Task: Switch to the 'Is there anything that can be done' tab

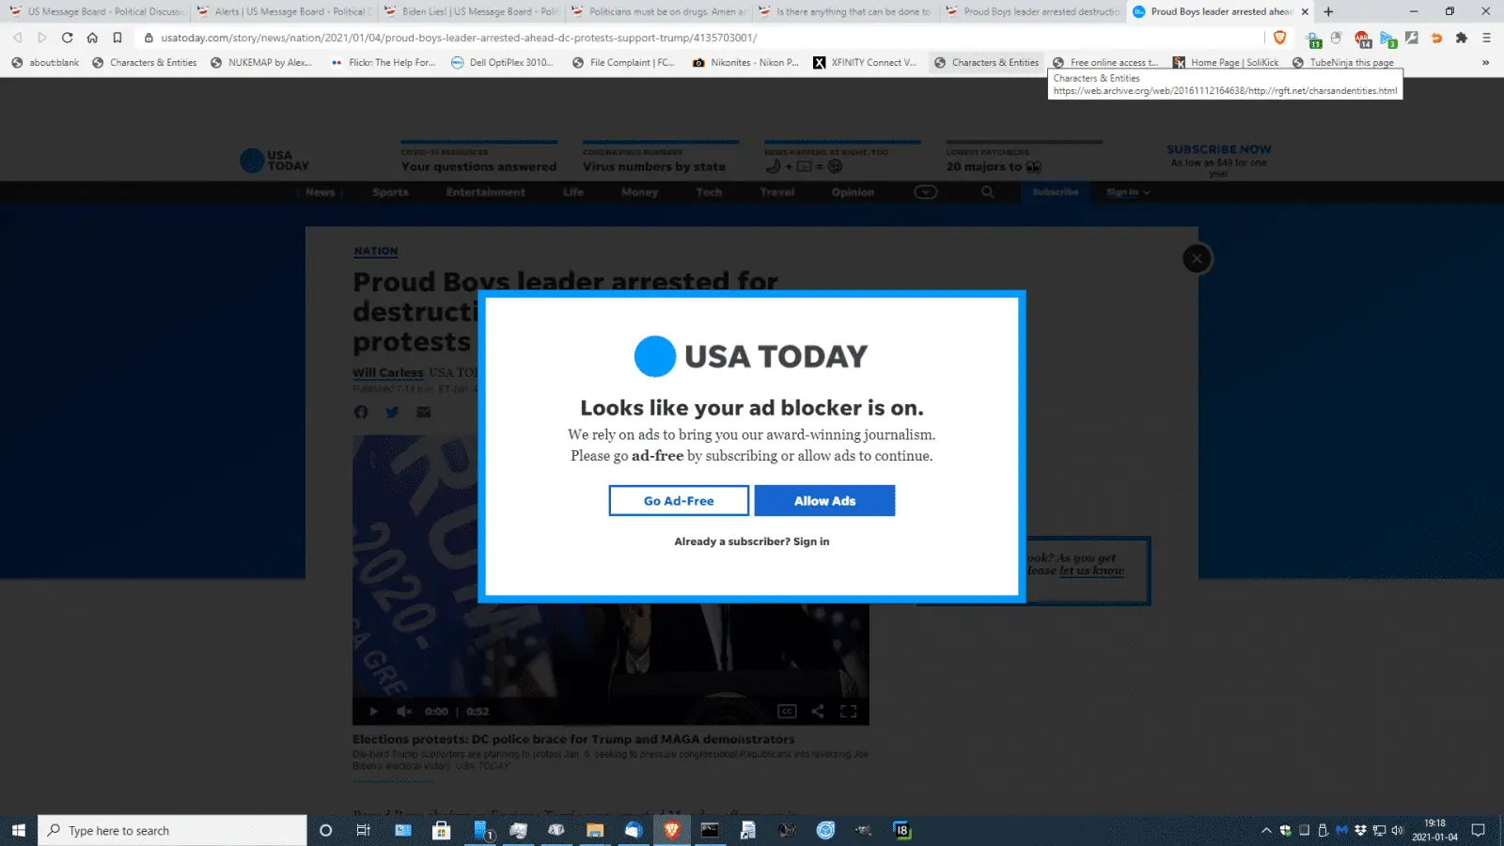Action: (x=846, y=11)
